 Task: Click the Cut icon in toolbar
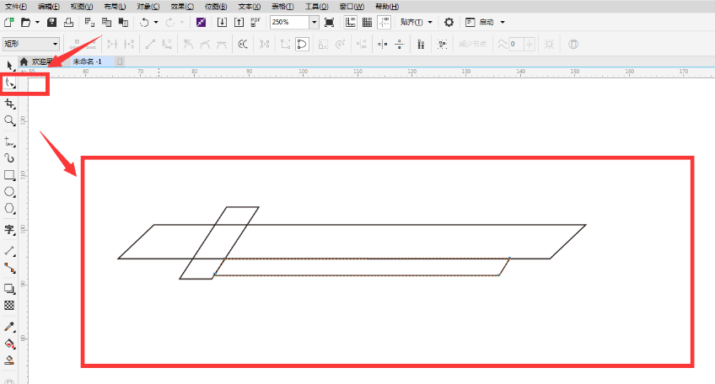89,22
